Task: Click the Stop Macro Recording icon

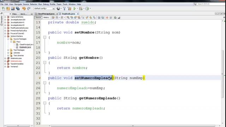Action: click(111, 18)
